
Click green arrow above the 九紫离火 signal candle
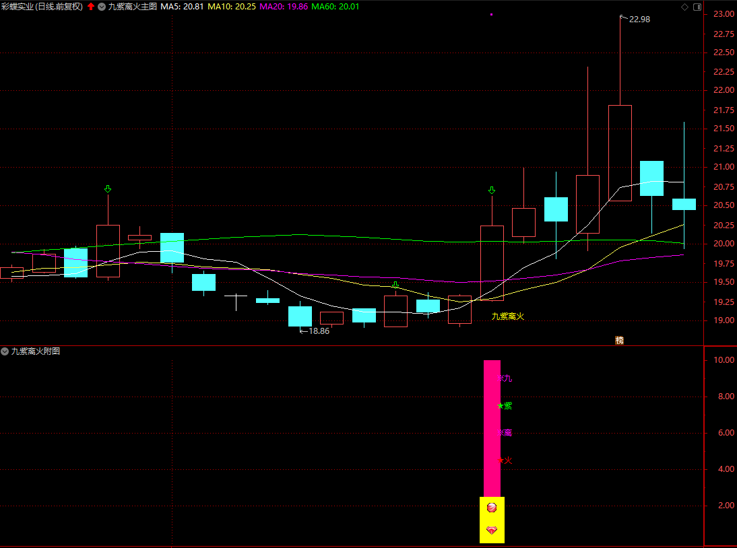coord(492,190)
